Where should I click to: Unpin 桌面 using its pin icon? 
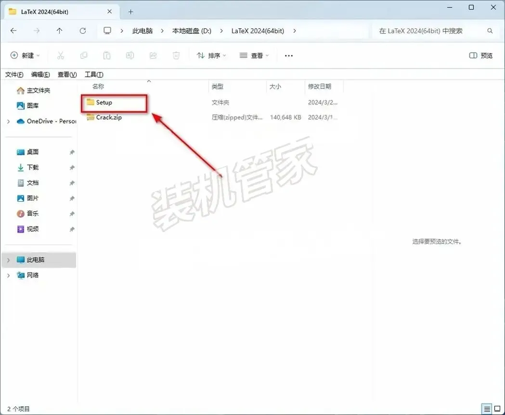point(72,152)
